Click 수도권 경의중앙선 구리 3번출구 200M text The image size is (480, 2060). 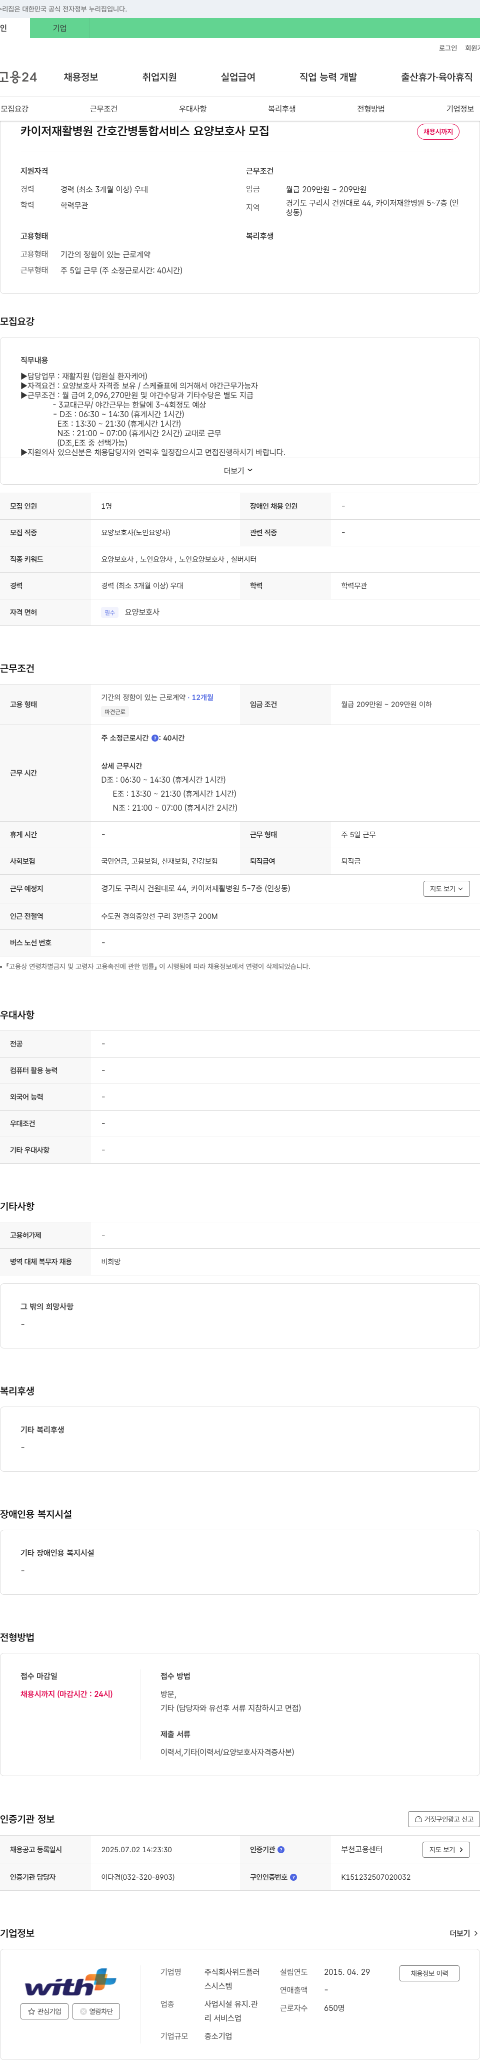tap(159, 916)
